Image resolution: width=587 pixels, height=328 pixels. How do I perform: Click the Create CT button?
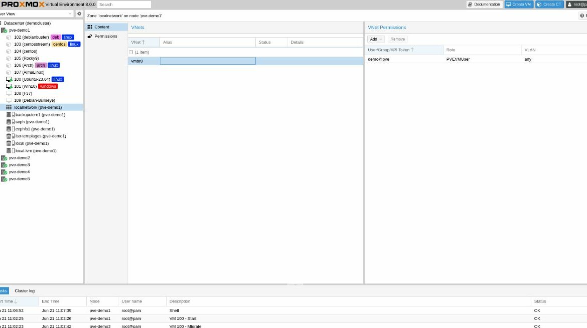tap(549, 5)
